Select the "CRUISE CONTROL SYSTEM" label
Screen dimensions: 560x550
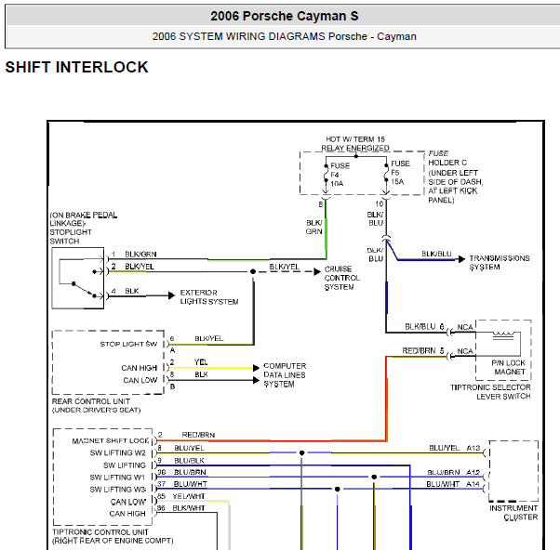[341, 278]
